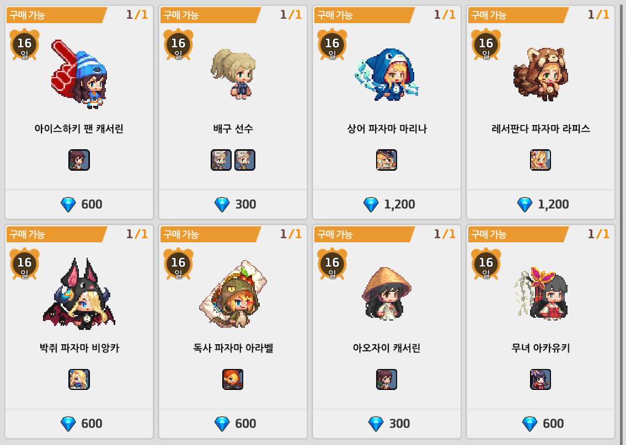Click Marina portrait icon under 상어 파자마 마리나
Image resolution: width=626 pixels, height=445 pixels.
click(387, 160)
